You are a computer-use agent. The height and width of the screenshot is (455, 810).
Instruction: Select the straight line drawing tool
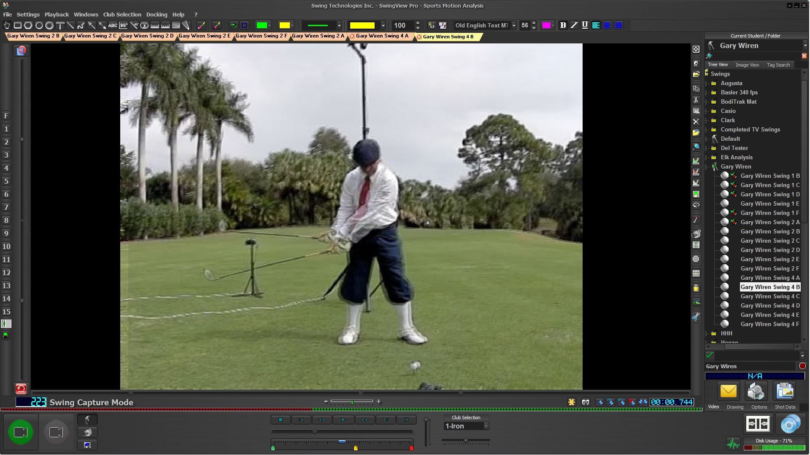(70, 25)
